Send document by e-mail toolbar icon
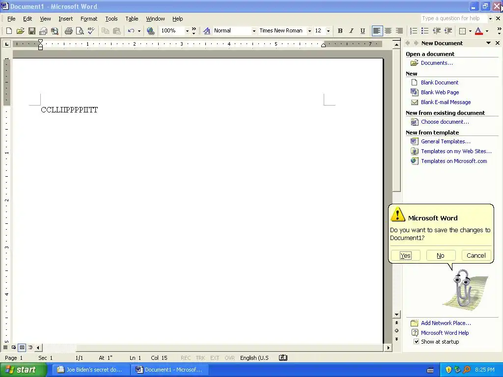Screen dimensions: 503x377 (43, 31)
